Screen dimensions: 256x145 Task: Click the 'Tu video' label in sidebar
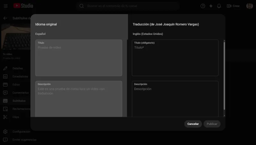7,54
